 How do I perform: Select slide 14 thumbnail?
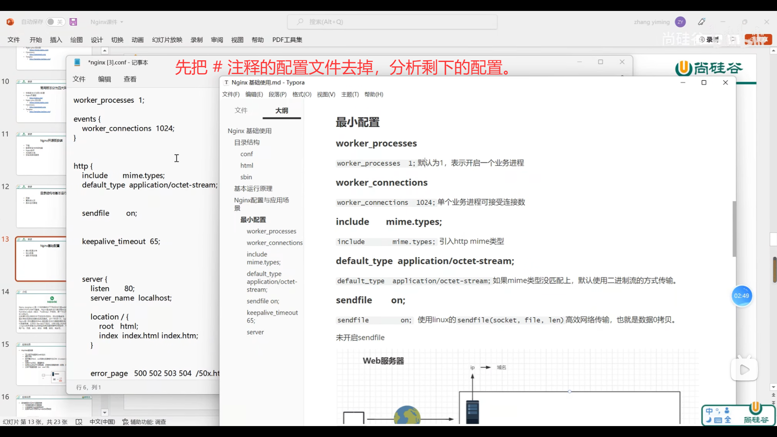(x=41, y=312)
